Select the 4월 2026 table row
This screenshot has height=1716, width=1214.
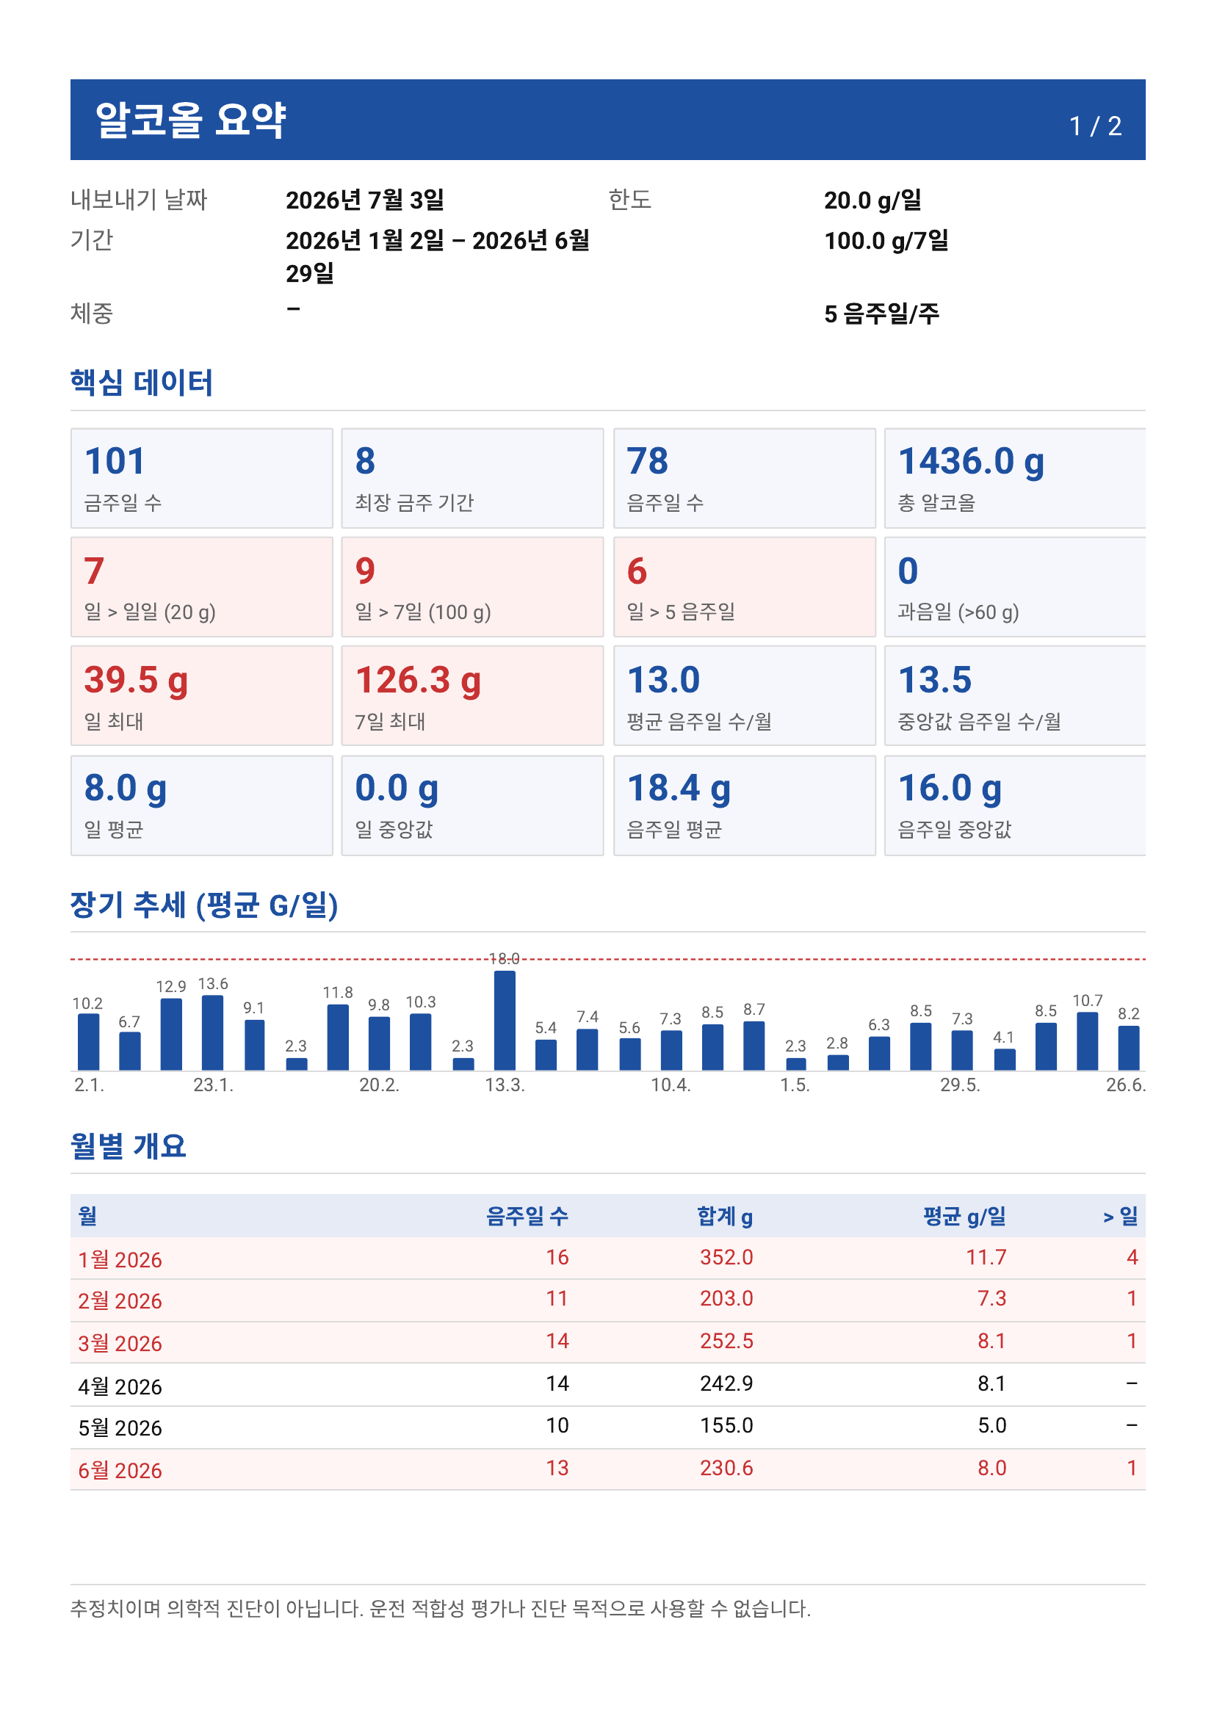pos(608,1385)
